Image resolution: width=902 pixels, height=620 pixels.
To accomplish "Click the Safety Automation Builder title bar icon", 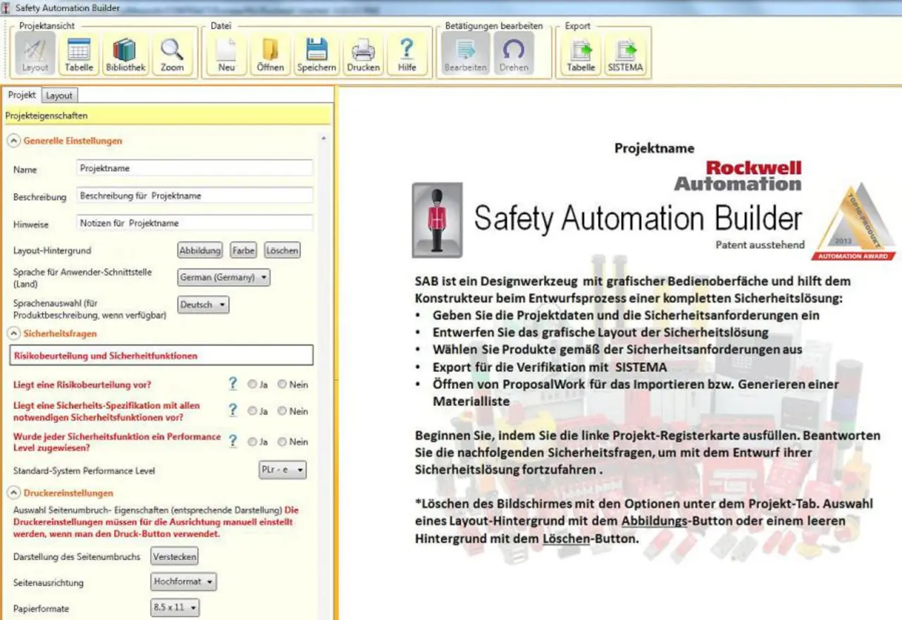I will [x=7, y=8].
